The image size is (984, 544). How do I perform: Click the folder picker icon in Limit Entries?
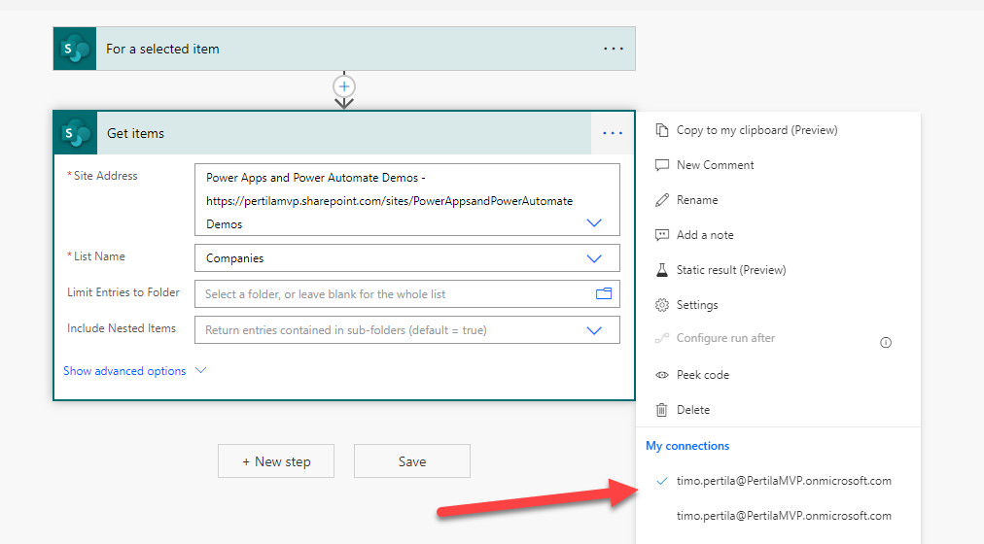(604, 293)
